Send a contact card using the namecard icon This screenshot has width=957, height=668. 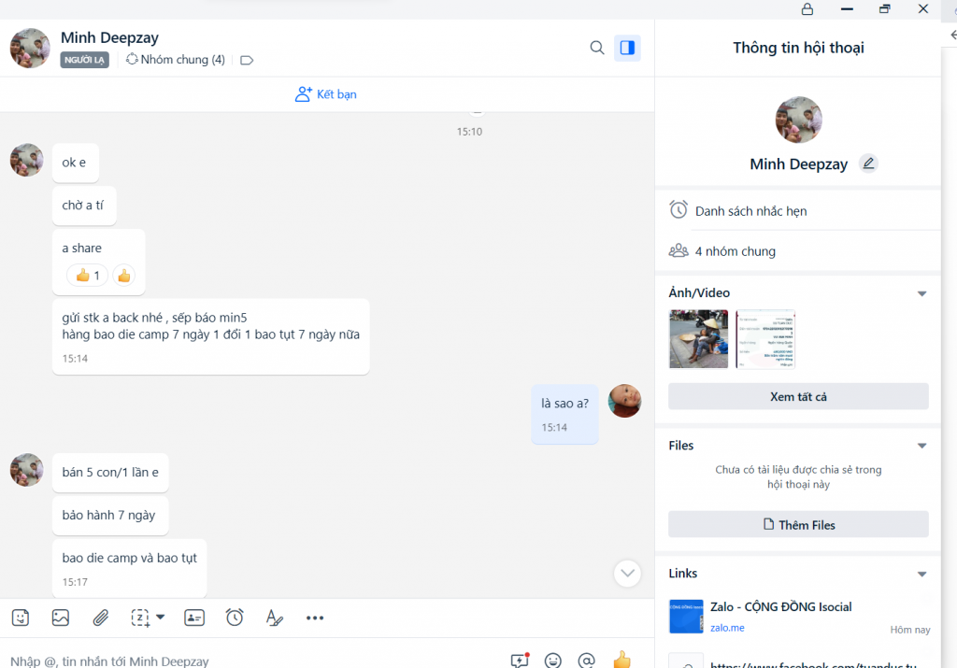click(x=194, y=618)
